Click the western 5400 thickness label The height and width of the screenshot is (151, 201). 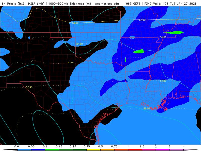point(75,23)
